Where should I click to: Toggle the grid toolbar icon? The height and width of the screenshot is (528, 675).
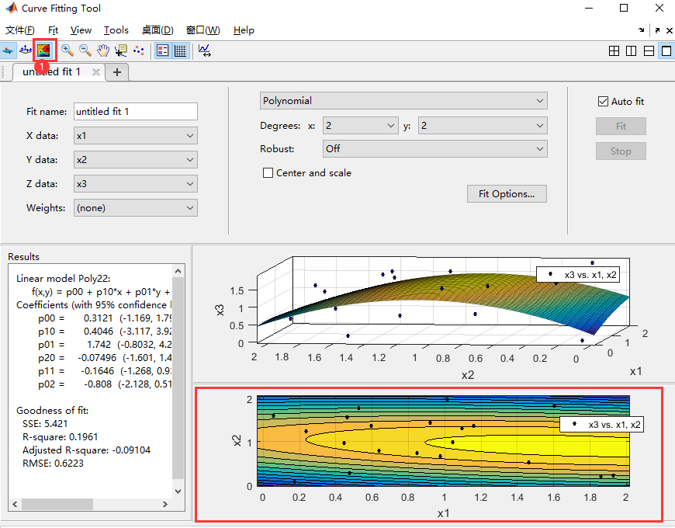click(x=180, y=50)
